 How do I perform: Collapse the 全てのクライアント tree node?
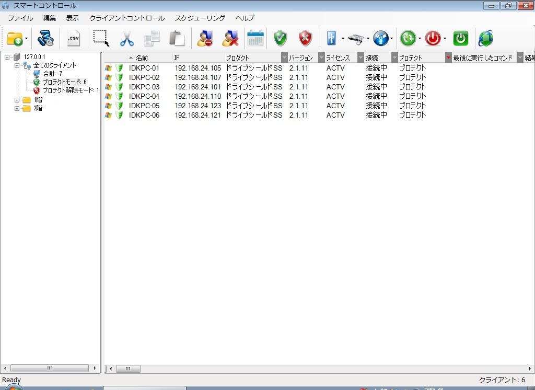click(17, 65)
